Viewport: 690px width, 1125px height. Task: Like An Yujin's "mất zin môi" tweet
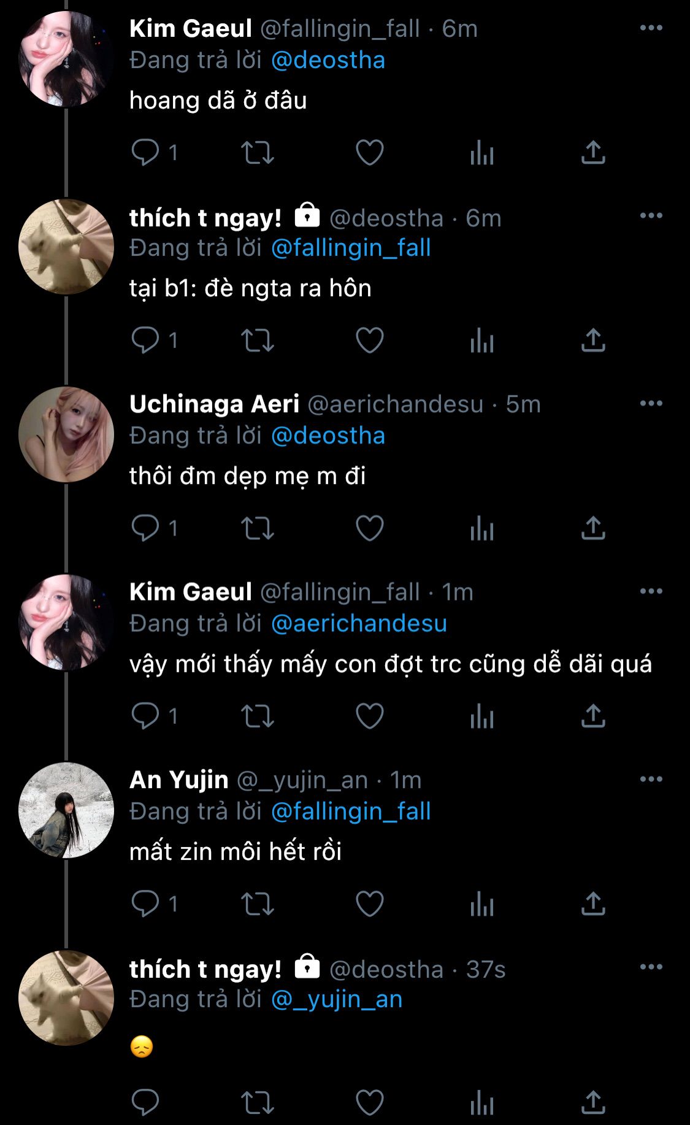pyautogui.click(x=369, y=904)
